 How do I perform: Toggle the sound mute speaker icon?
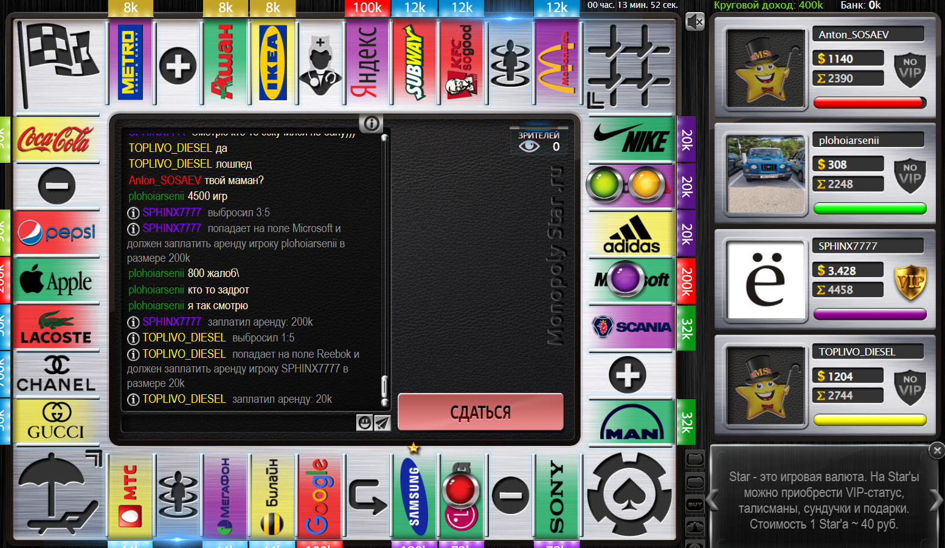tap(694, 22)
